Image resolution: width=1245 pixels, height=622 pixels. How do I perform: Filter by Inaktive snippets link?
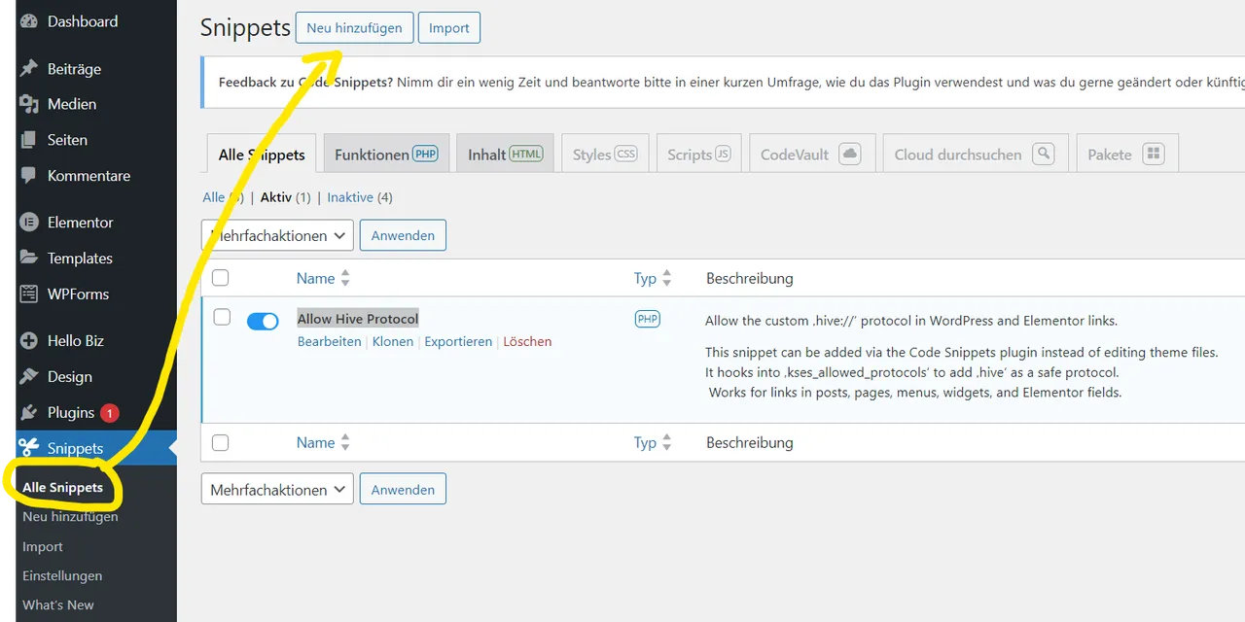[x=350, y=197]
